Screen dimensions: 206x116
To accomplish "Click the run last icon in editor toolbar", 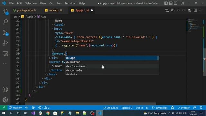I will point(190,10).
